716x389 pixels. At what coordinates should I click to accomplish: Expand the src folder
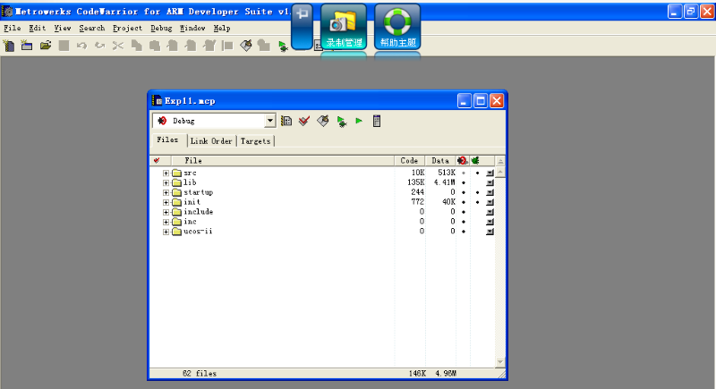[166, 173]
